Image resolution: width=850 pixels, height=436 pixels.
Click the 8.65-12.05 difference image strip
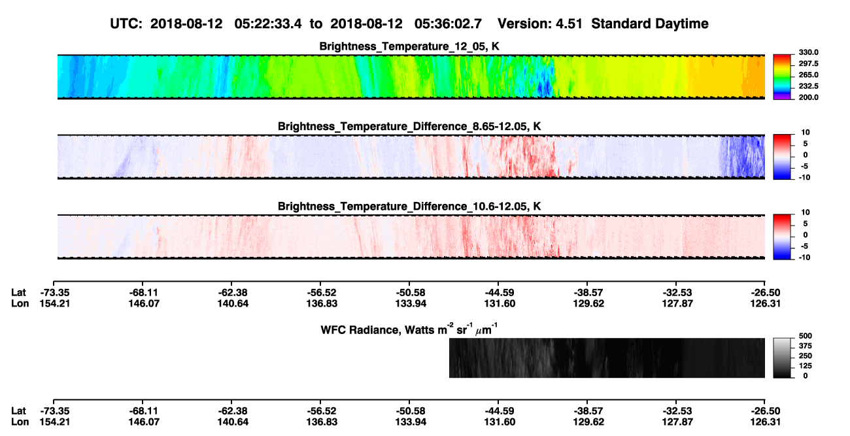tap(411, 156)
